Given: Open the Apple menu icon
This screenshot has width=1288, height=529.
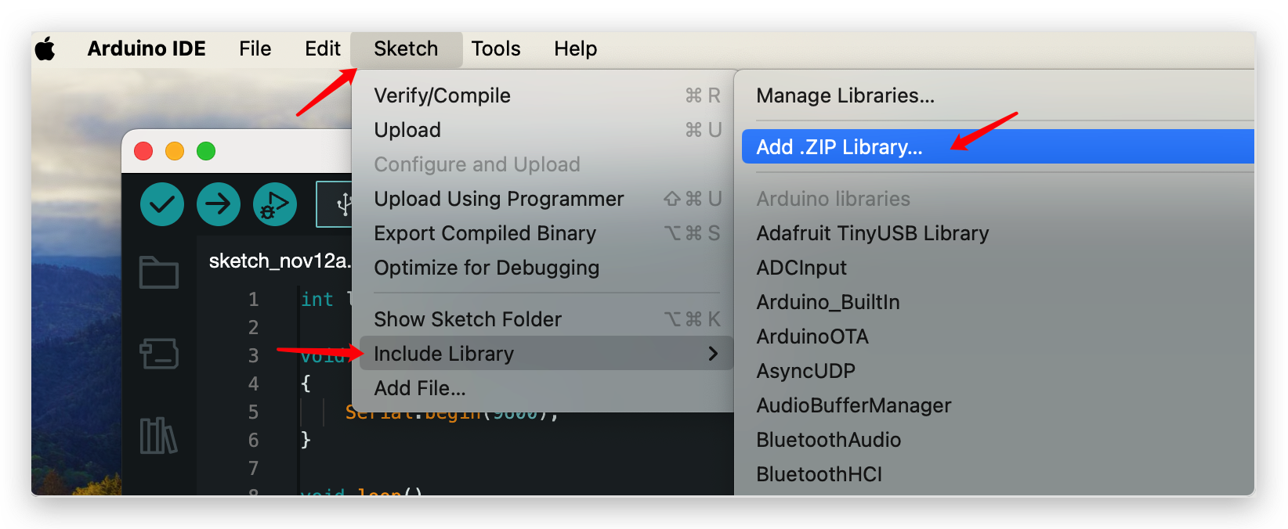Looking at the screenshot, I should click(x=45, y=49).
